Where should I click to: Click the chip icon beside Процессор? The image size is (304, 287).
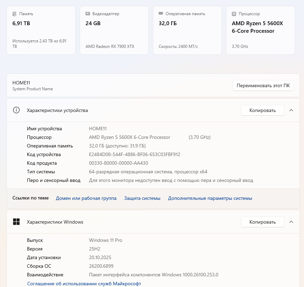coord(234,14)
